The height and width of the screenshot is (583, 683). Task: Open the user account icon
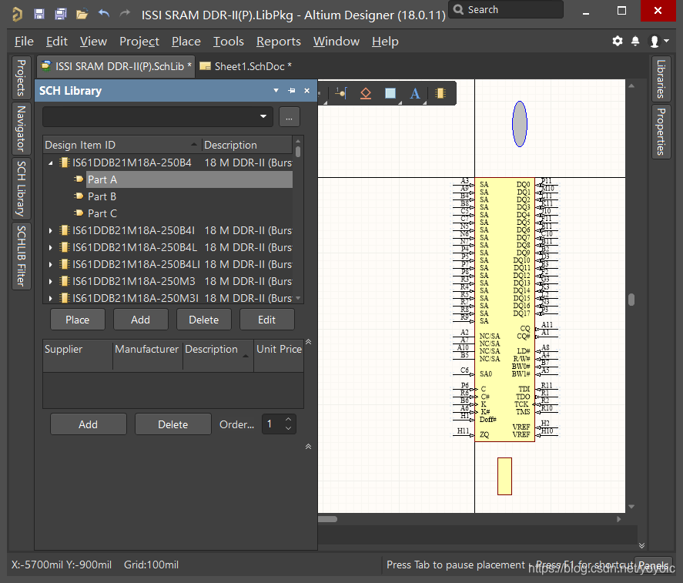pyautogui.click(x=655, y=41)
